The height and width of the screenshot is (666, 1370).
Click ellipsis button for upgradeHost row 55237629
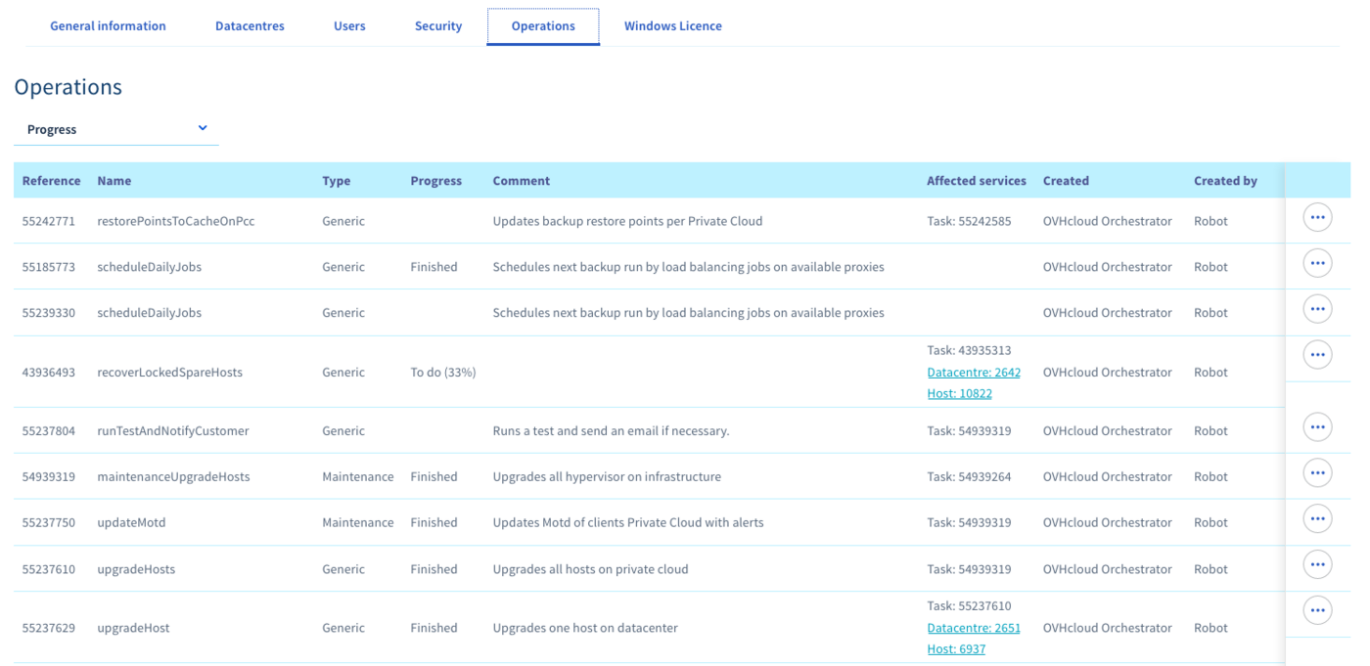(x=1317, y=611)
